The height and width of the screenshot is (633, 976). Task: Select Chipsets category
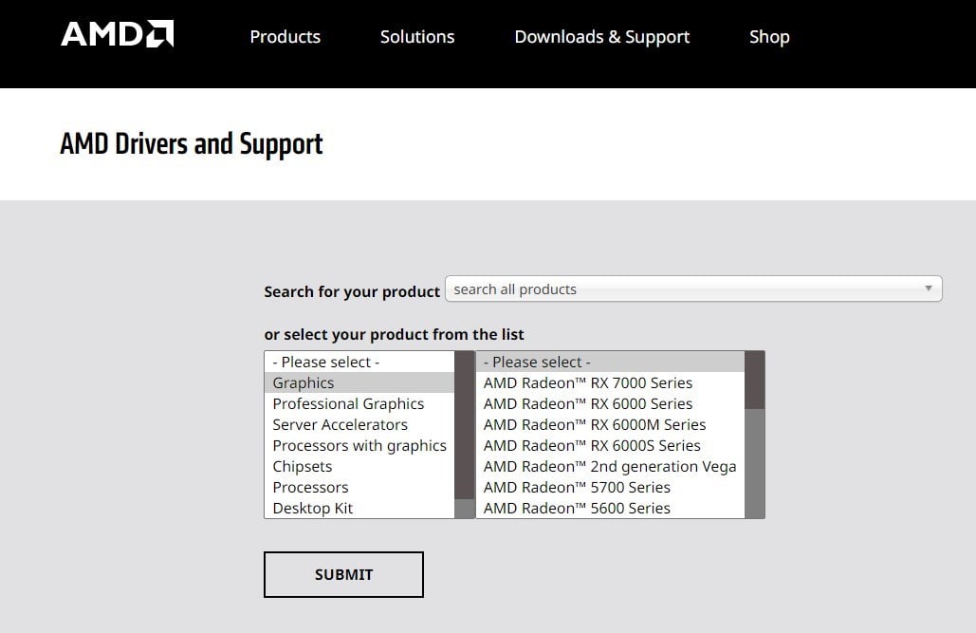coord(359,466)
